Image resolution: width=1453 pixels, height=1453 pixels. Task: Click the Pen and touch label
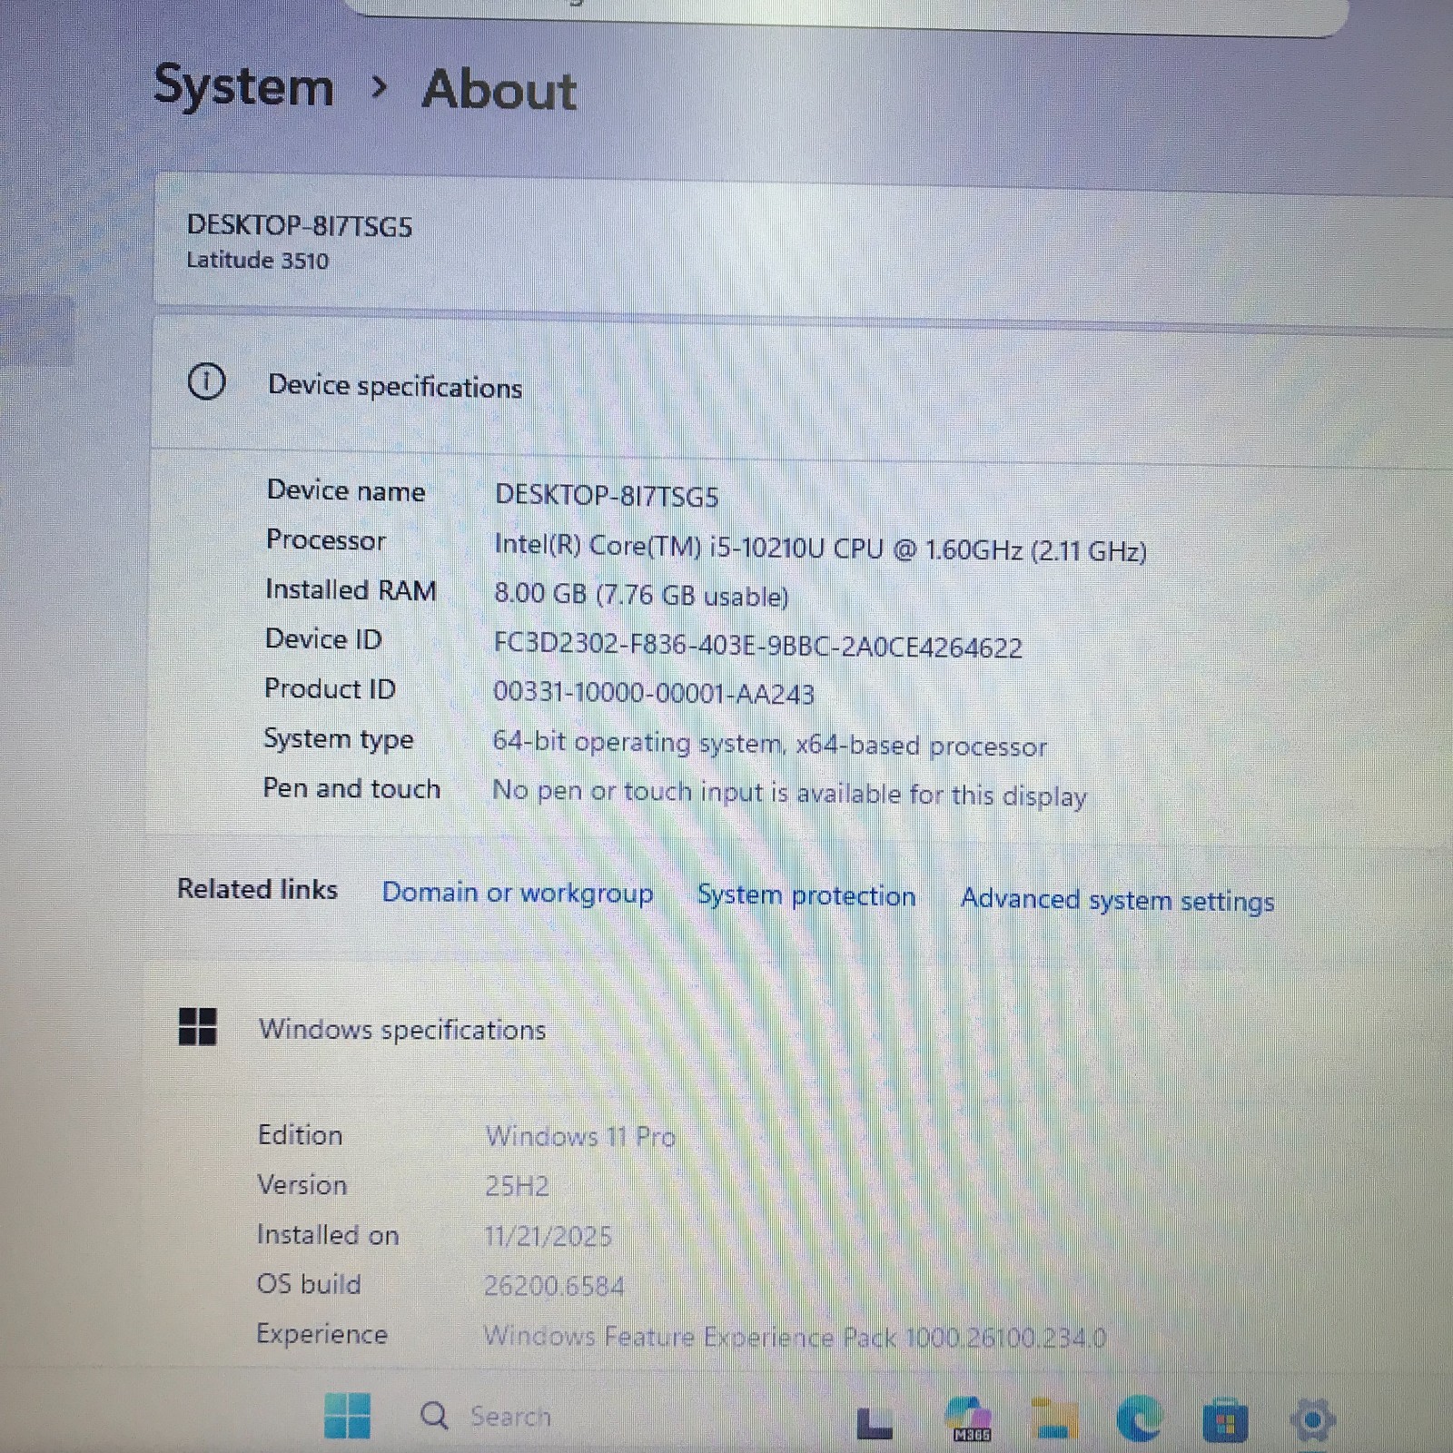[x=351, y=788]
